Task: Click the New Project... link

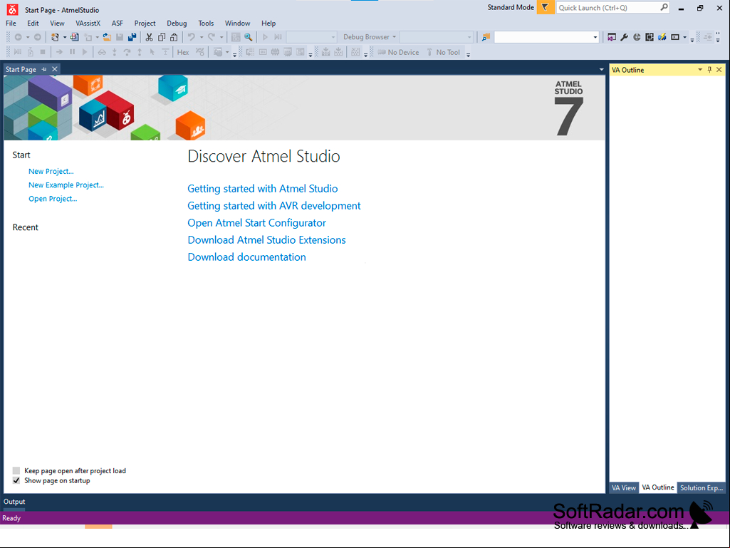Action: [51, 172]
